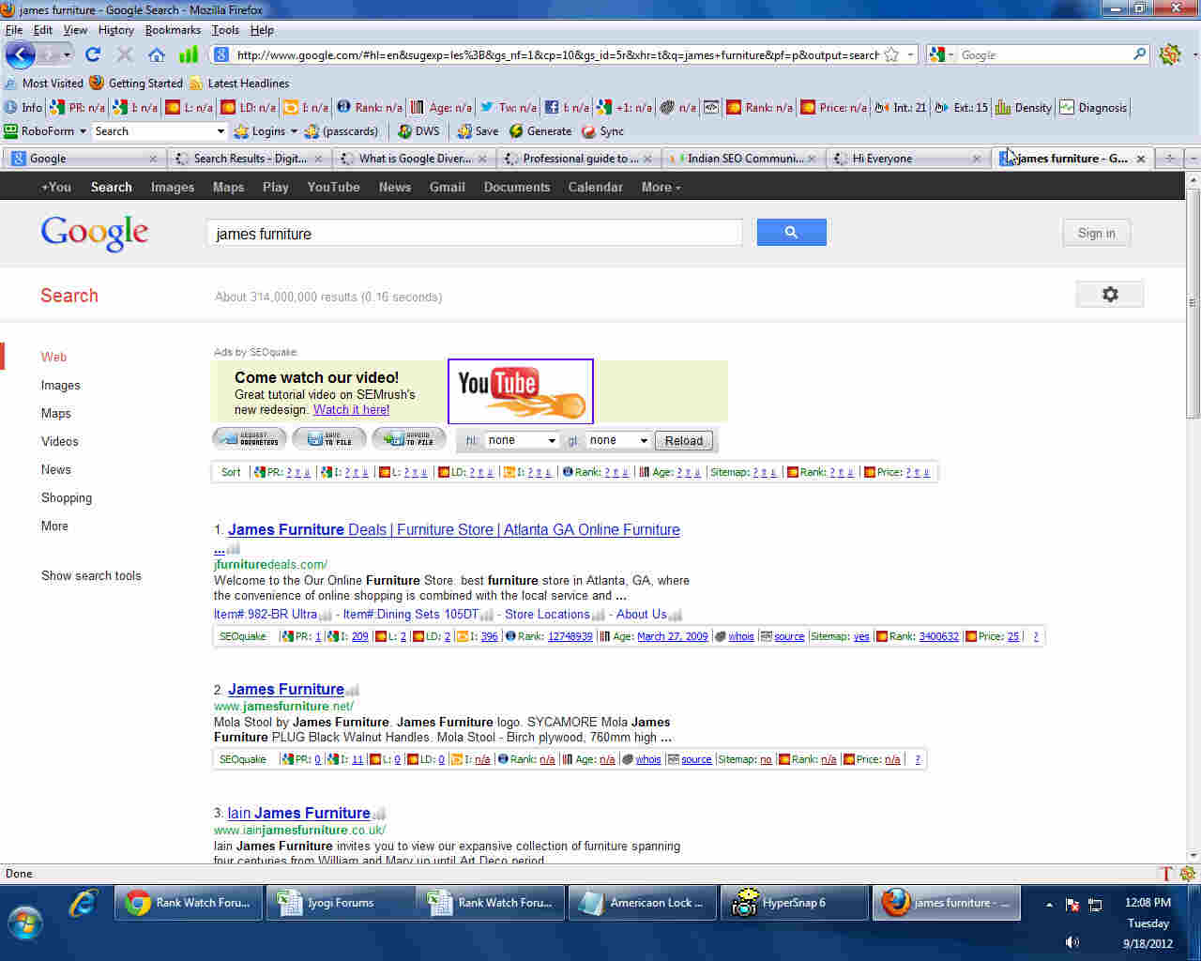Click the SEOquake Reload button
The height and width of the screenshot is (961, 1201).
click(684, 440)
